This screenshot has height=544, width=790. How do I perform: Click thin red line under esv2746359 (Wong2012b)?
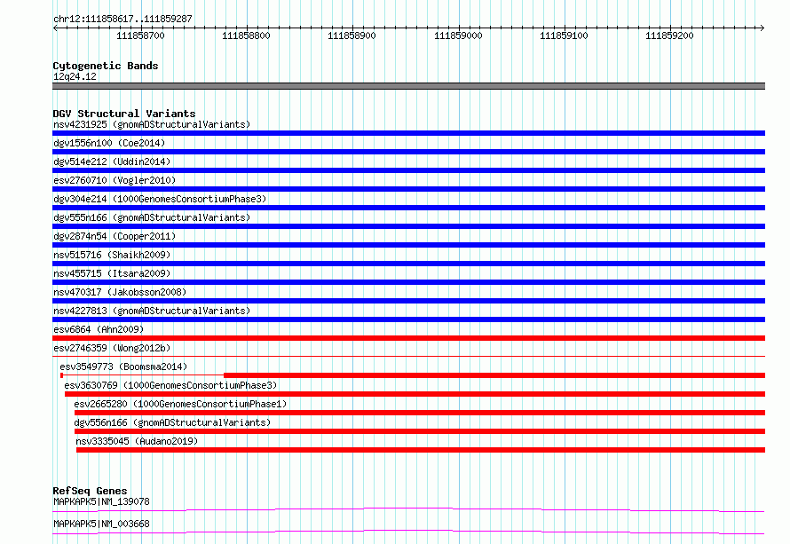[x=408, y=357]
